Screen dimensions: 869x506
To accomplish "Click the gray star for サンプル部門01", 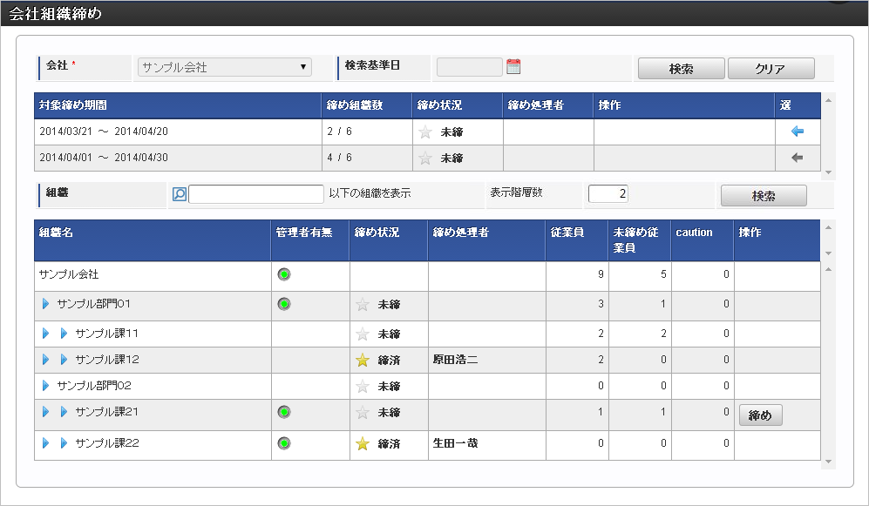I will [x=363, y=305].
